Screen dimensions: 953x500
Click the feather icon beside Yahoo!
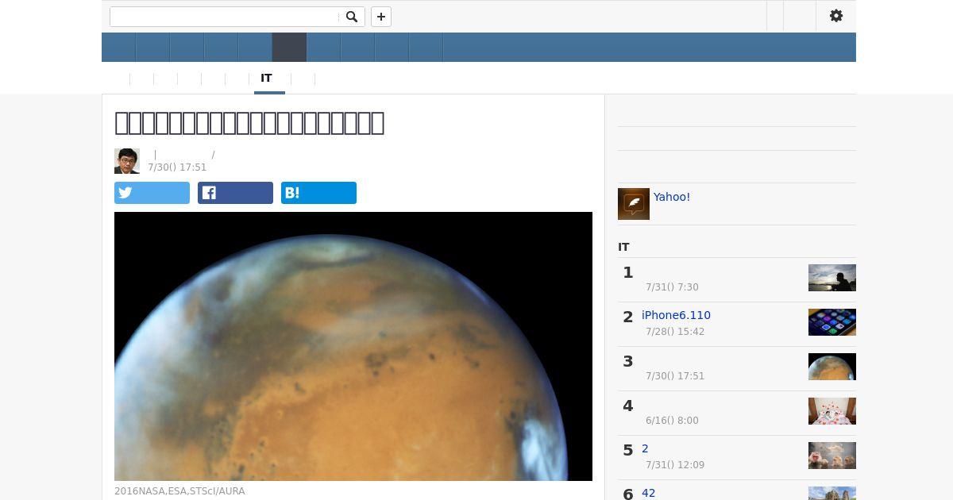(x=634, y=204)
